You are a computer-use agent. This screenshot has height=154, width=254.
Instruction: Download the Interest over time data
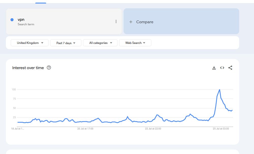click(214, 68)
